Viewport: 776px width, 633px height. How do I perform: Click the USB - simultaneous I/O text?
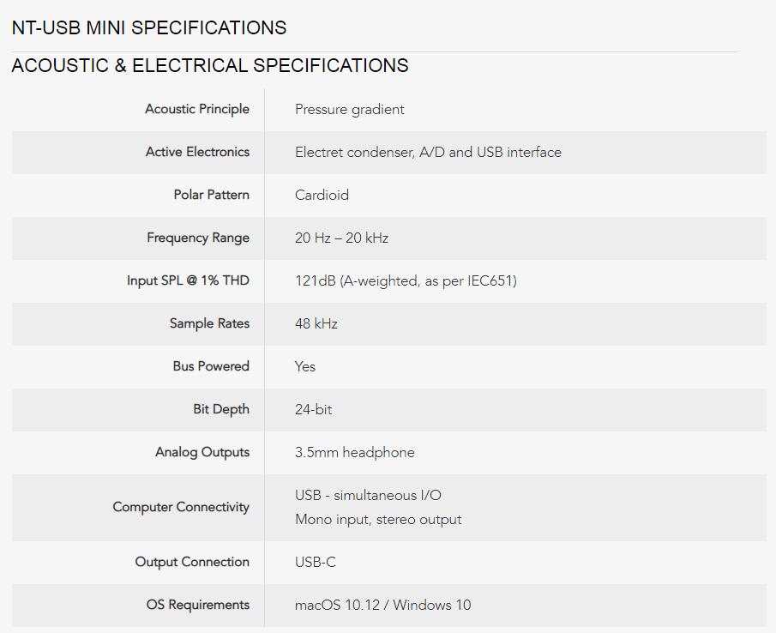click(368, 495)
